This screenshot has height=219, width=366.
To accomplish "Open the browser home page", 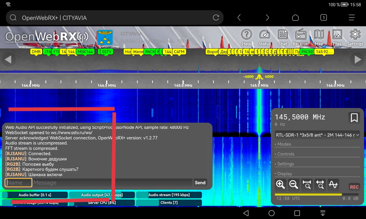I will [x=295, y=18].
